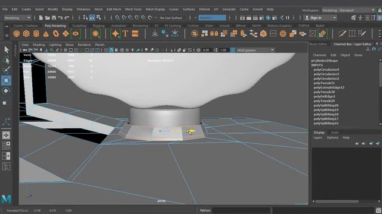
Task: Toggle select by component type mode
Action: (x=98, y=17)
